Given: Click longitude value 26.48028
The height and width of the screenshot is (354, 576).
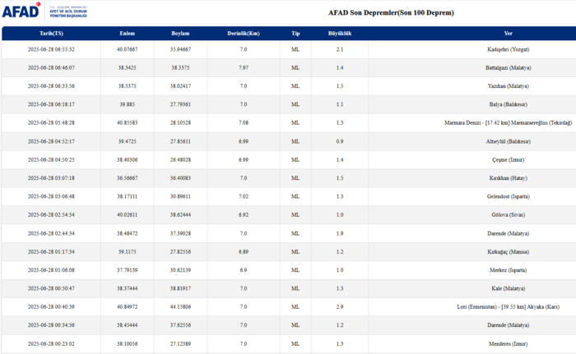Looking at the screenshot, I should click(x=180, y=160).
